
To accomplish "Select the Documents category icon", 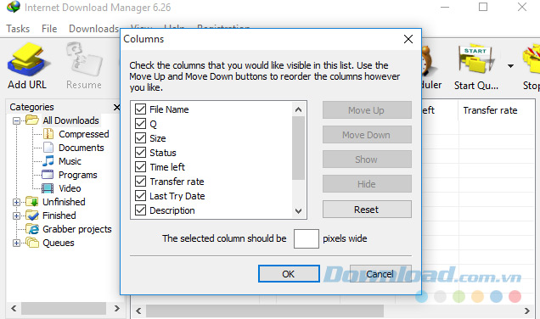I will (48, 148).
